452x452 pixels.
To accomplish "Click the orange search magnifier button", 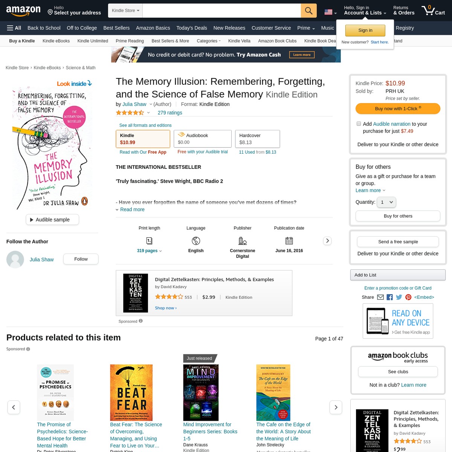I will coord(308,11).
